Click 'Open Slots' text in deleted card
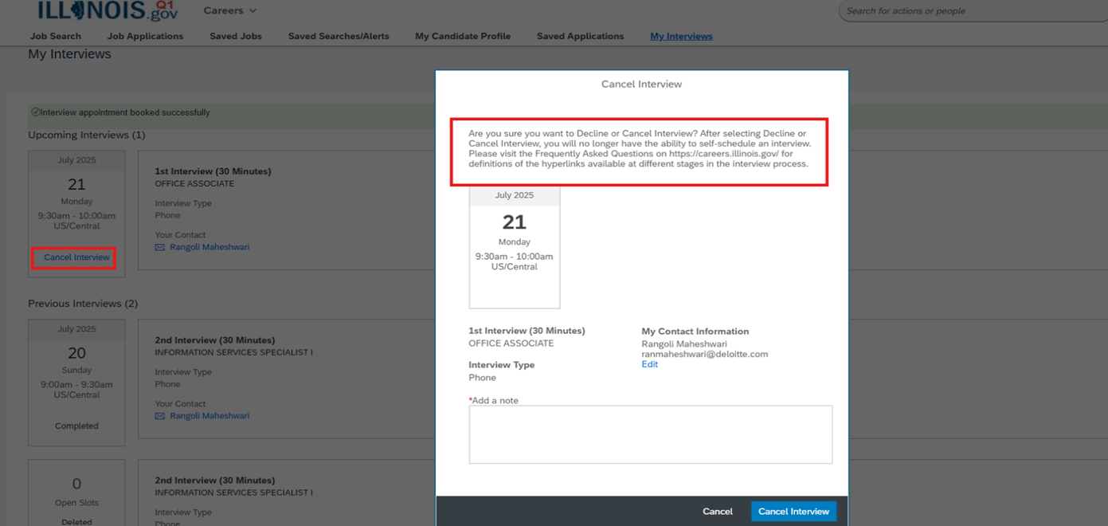Screen dimensions: 1108x526 pyautogui.click(x=76, y=503)
